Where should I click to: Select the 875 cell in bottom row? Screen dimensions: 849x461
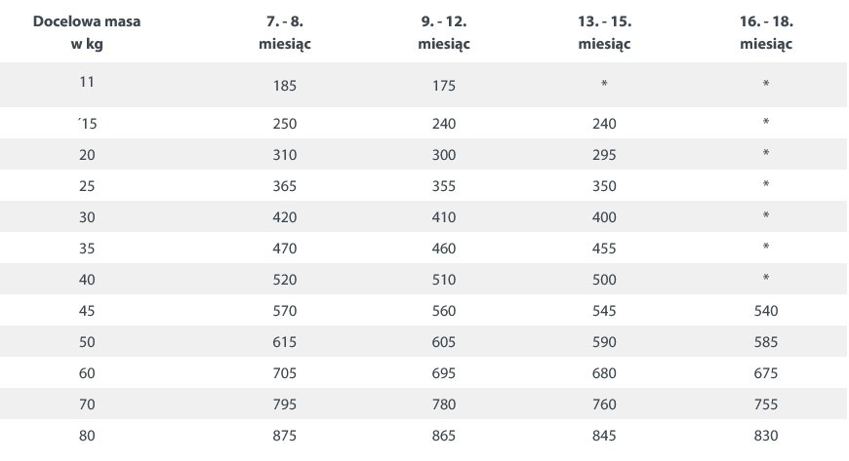click(285, 436)
